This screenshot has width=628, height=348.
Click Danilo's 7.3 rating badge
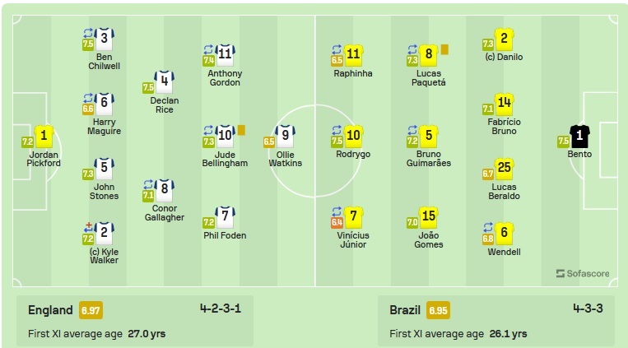click(x=488, y=44)
